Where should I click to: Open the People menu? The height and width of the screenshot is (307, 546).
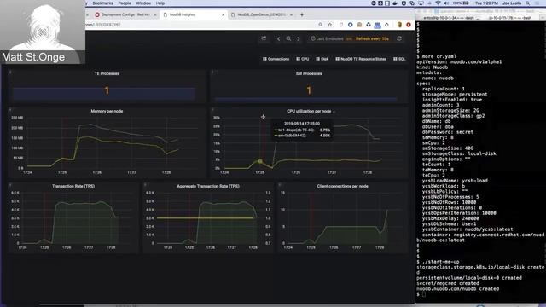125,3
